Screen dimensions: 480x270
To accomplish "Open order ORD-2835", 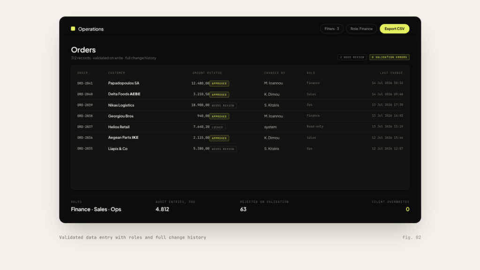I will (85, 149).
